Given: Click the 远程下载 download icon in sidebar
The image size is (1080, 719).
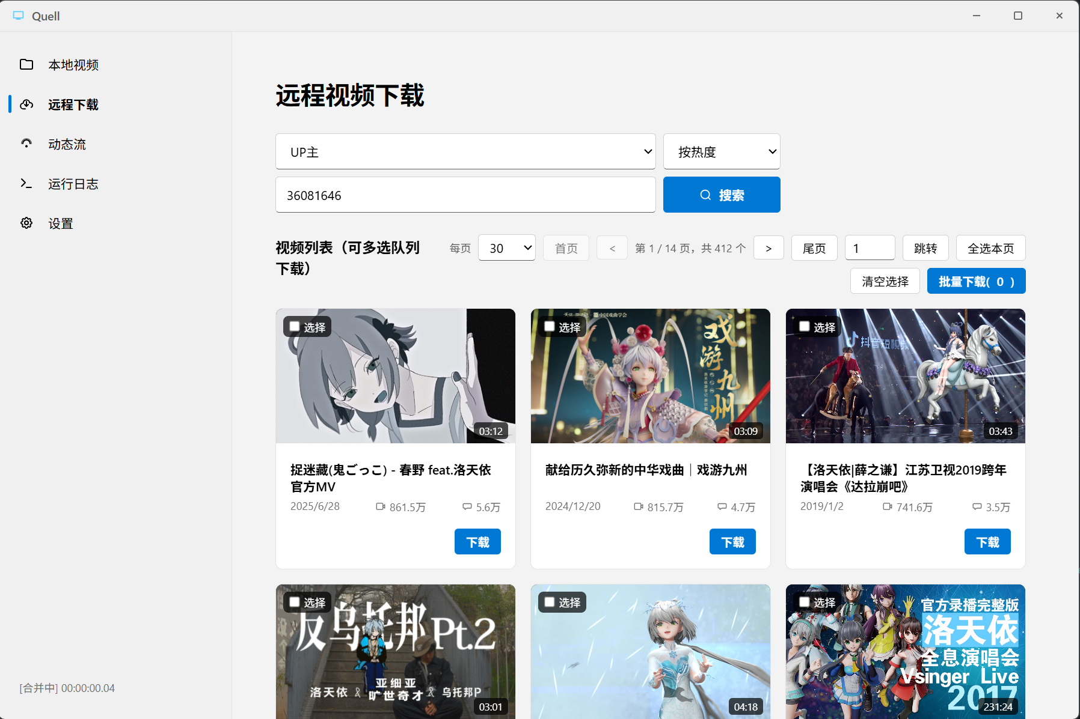Looking at the screenshot, I should (26, 105).
